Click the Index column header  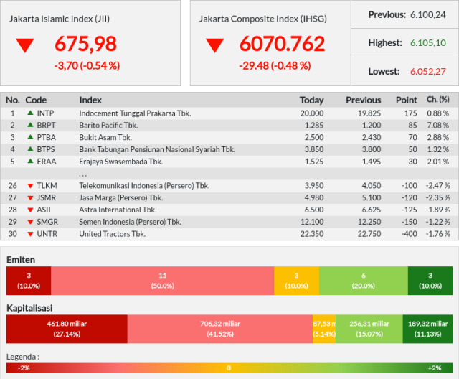coord(90,100)
